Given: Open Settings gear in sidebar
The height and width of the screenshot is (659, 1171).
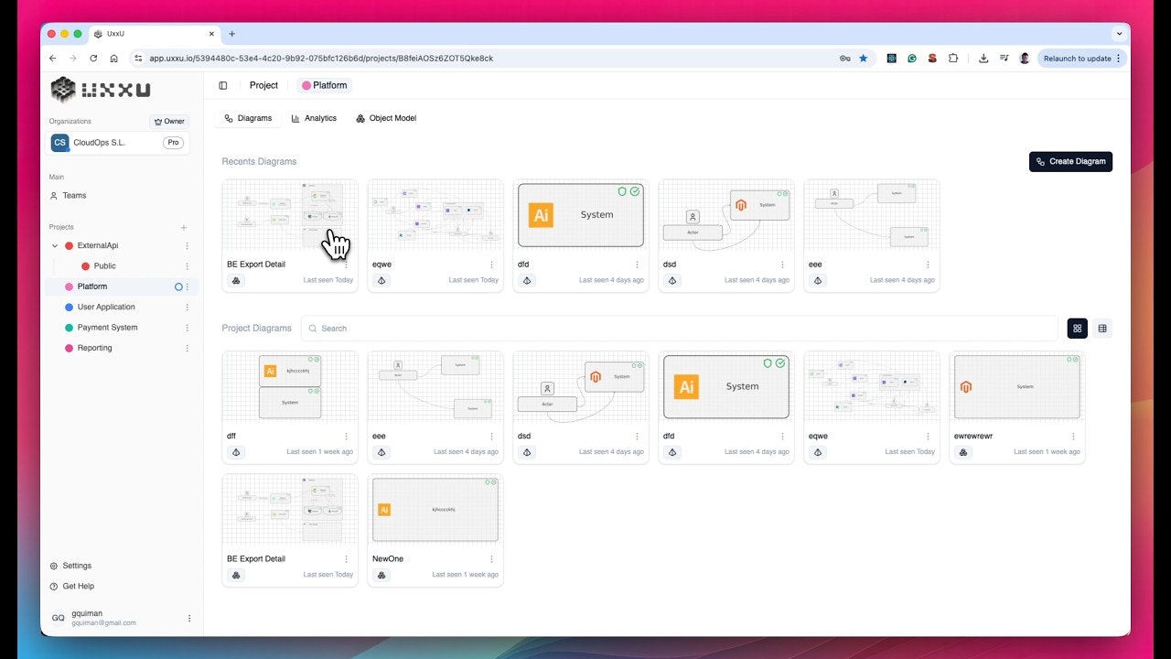Looking at the screenshot, I should pyautogui.click(x=54, y=566).
